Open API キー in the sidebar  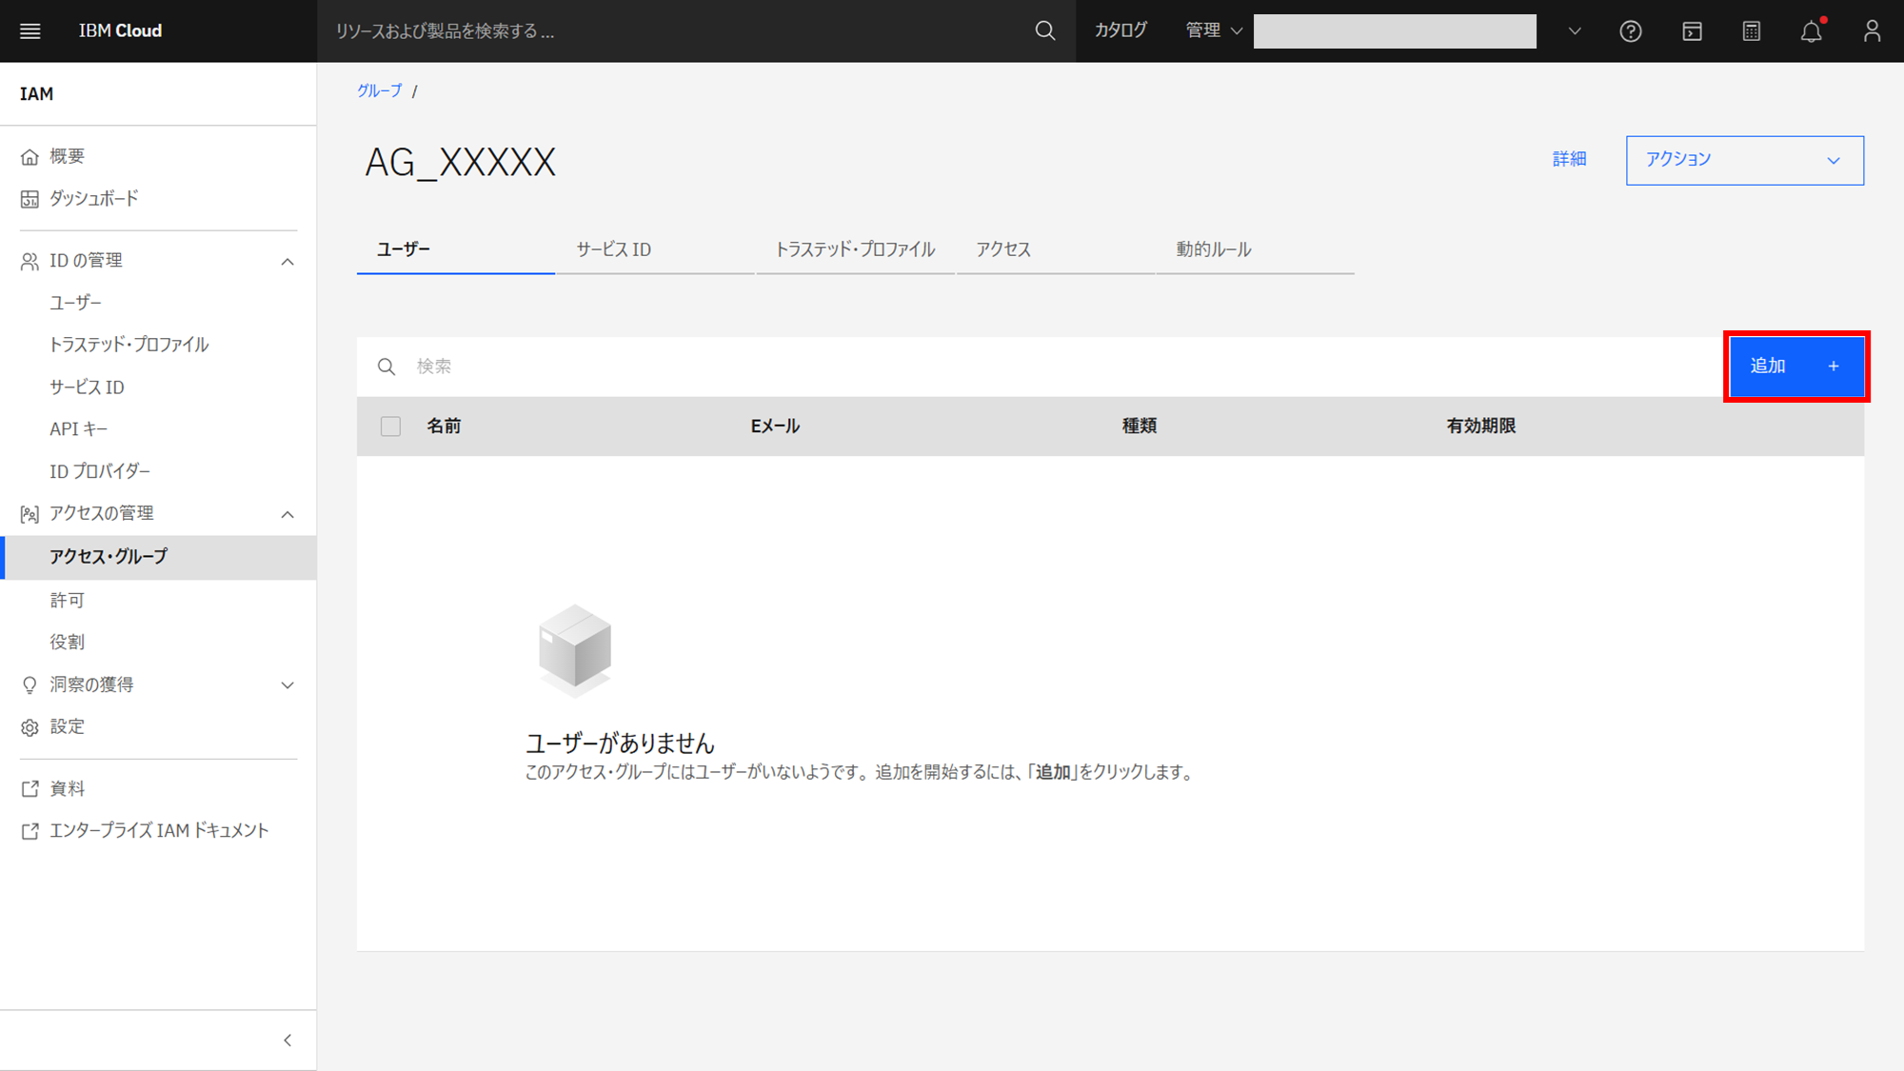[x=78, y=429]
